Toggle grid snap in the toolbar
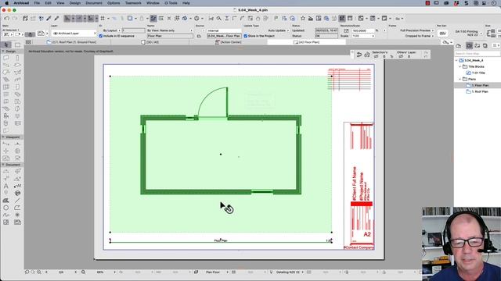Viewport: 501px width, 281px height. point(103,19)
